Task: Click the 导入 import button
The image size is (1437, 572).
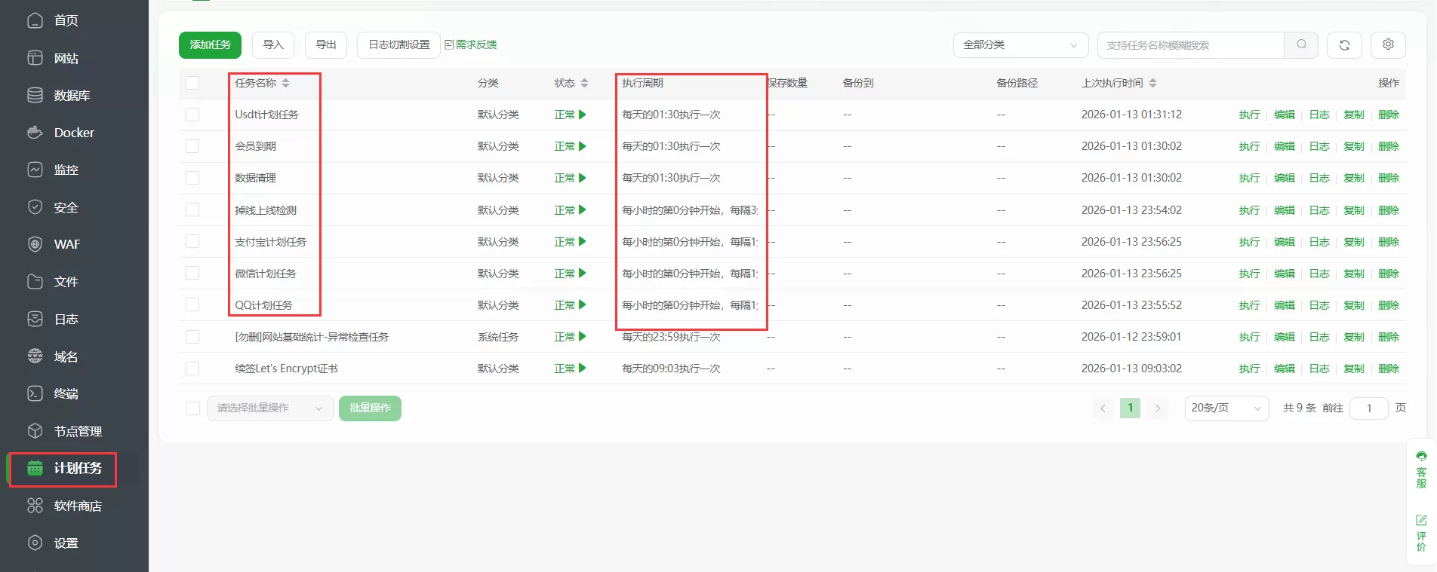Action: [x=273, y=44]
